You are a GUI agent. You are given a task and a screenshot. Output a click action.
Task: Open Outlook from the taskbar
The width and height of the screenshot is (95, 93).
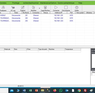pos(67,90)
